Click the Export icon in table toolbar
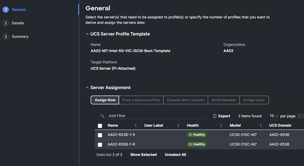This screenshot has width=304, height=166. (215, 116)
